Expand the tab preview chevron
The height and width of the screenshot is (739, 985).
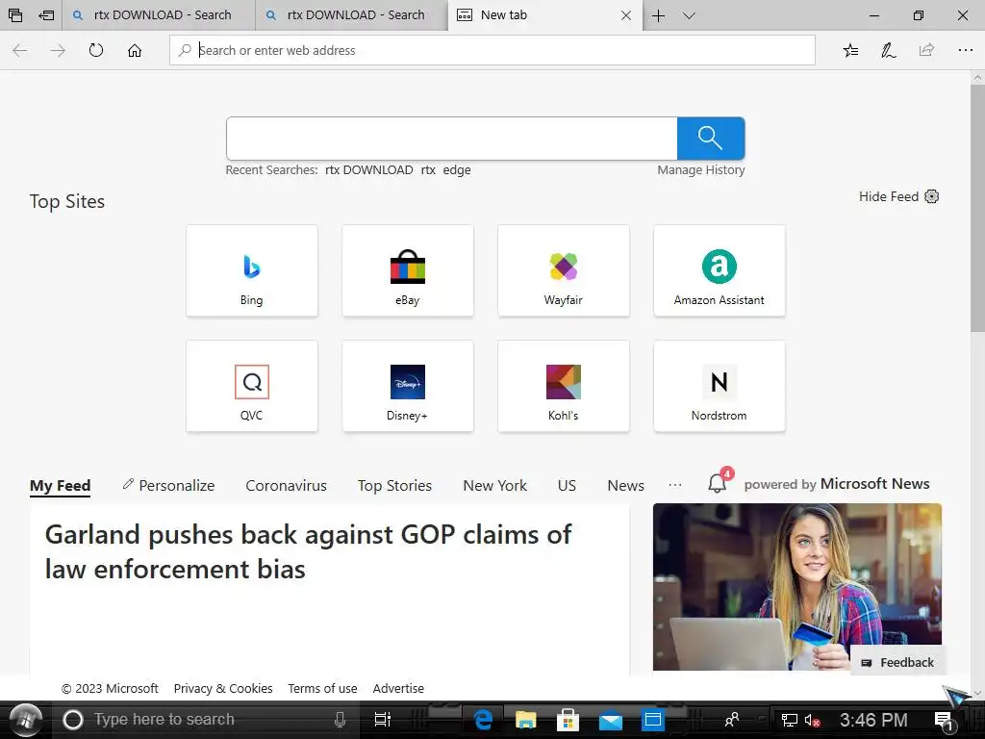pyautogui.click(x=689, y=15)
